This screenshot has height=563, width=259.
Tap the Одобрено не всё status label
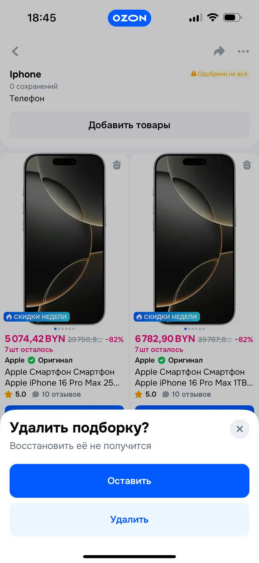click(x=222, y=74)
